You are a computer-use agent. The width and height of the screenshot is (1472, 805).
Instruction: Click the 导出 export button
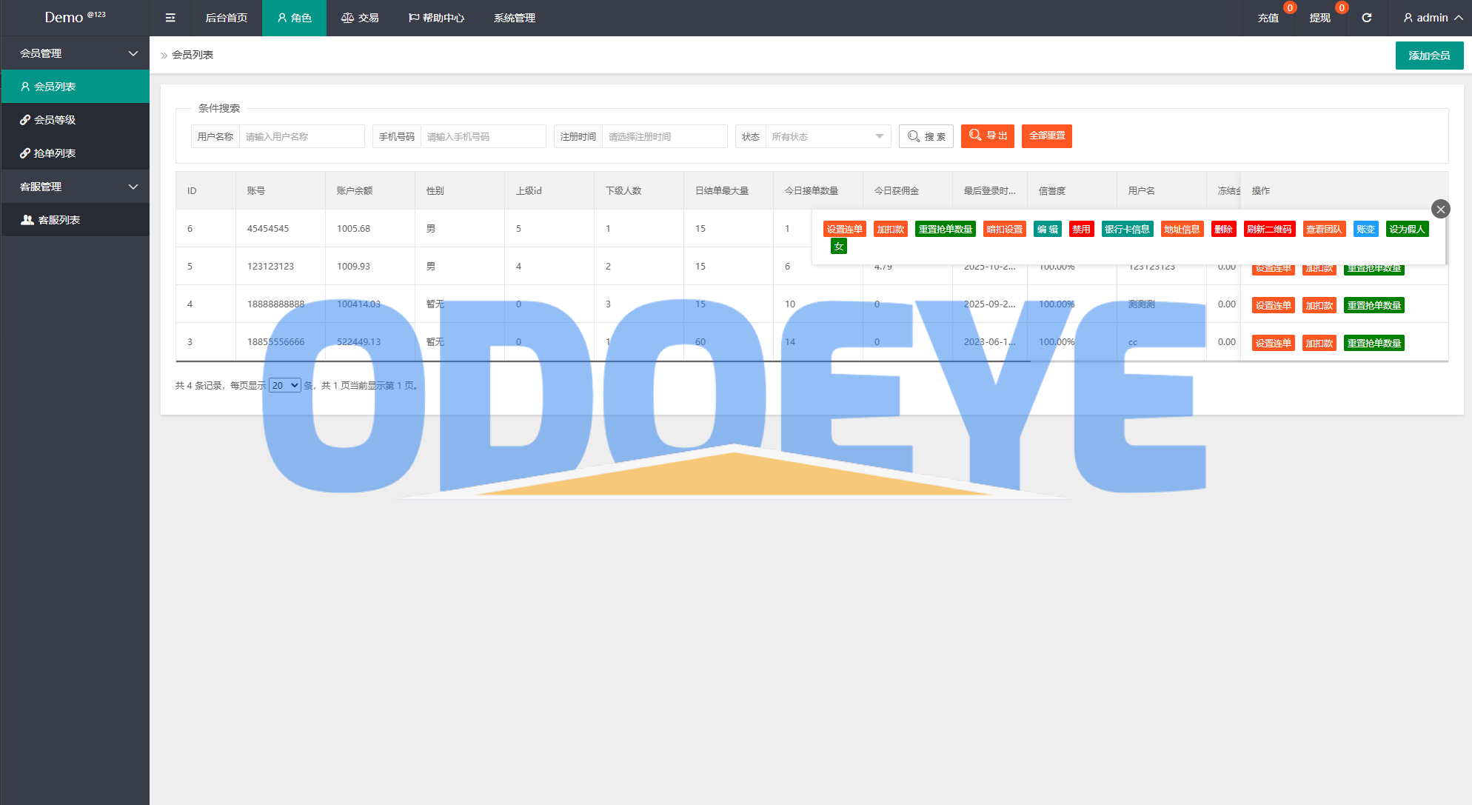(x=988, y=136)
